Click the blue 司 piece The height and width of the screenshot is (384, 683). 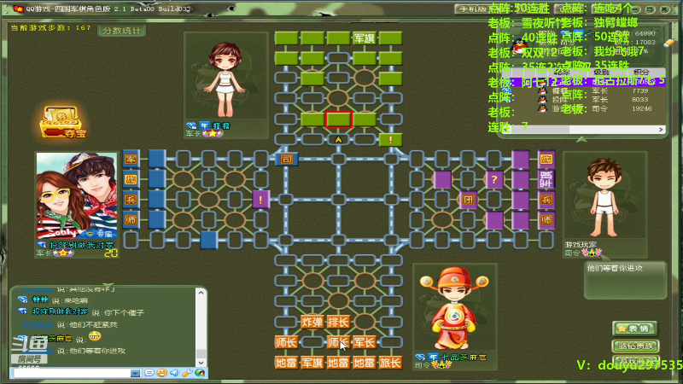click(286, 159)
